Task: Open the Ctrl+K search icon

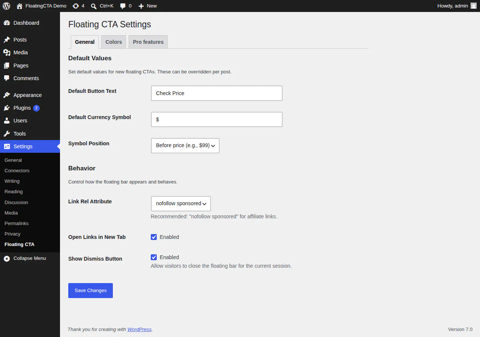Action: (94, 6)
